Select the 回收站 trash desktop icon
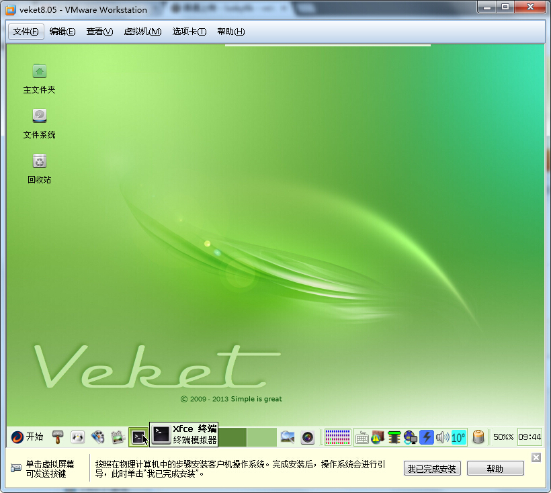Viewport: 551px width, 493px height. (x=40, y=169)
